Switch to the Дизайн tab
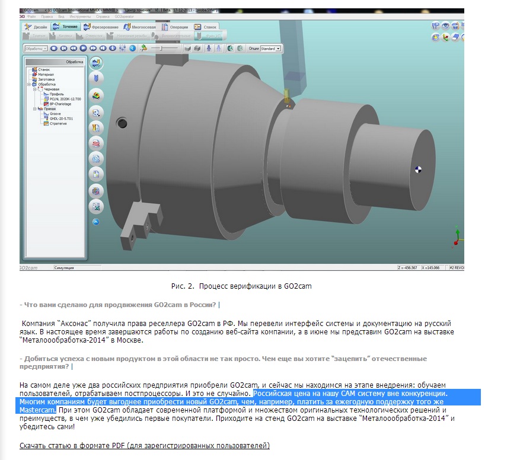The height and width of the screenshot is (460, 520). 36,27
